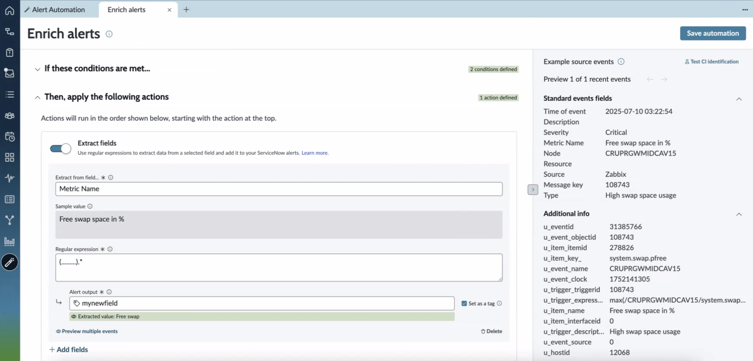The height and width of the screenshot is (361, 753).
Task: Click the u_event_clock value 1752141305
Action: 629,279
